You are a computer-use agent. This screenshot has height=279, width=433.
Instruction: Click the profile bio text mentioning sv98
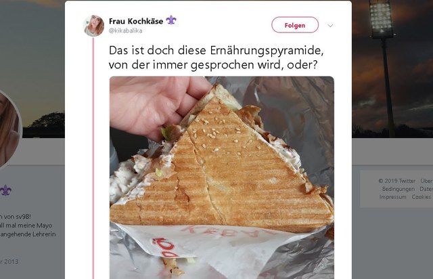click(x=28, y=226)
